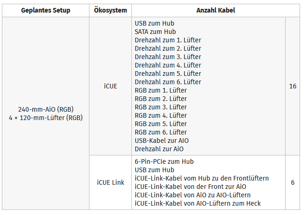Click the Geplantes Setup column header

tap(46, 10)
